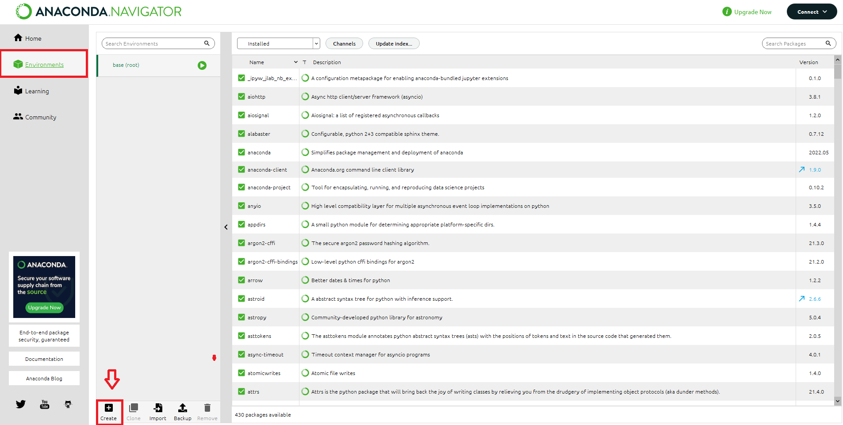Click the Home sidebar icon
This screenshot has width=843, height=425.
(x=18, y=38)
